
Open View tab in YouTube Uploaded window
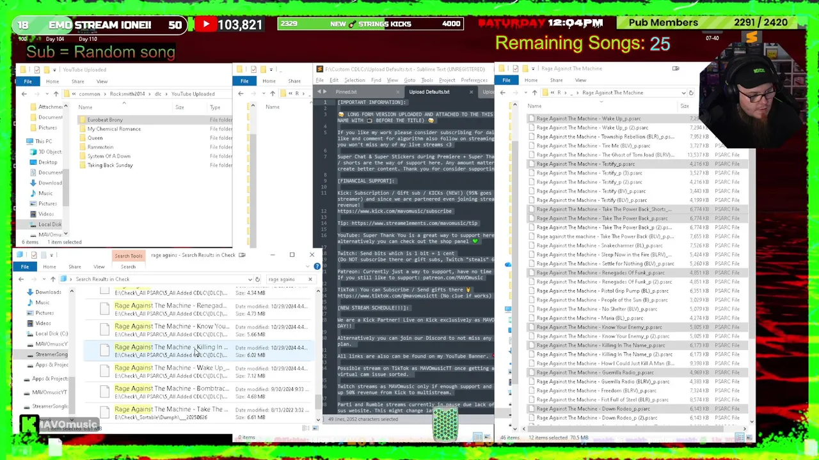click(x=102, y=81)
